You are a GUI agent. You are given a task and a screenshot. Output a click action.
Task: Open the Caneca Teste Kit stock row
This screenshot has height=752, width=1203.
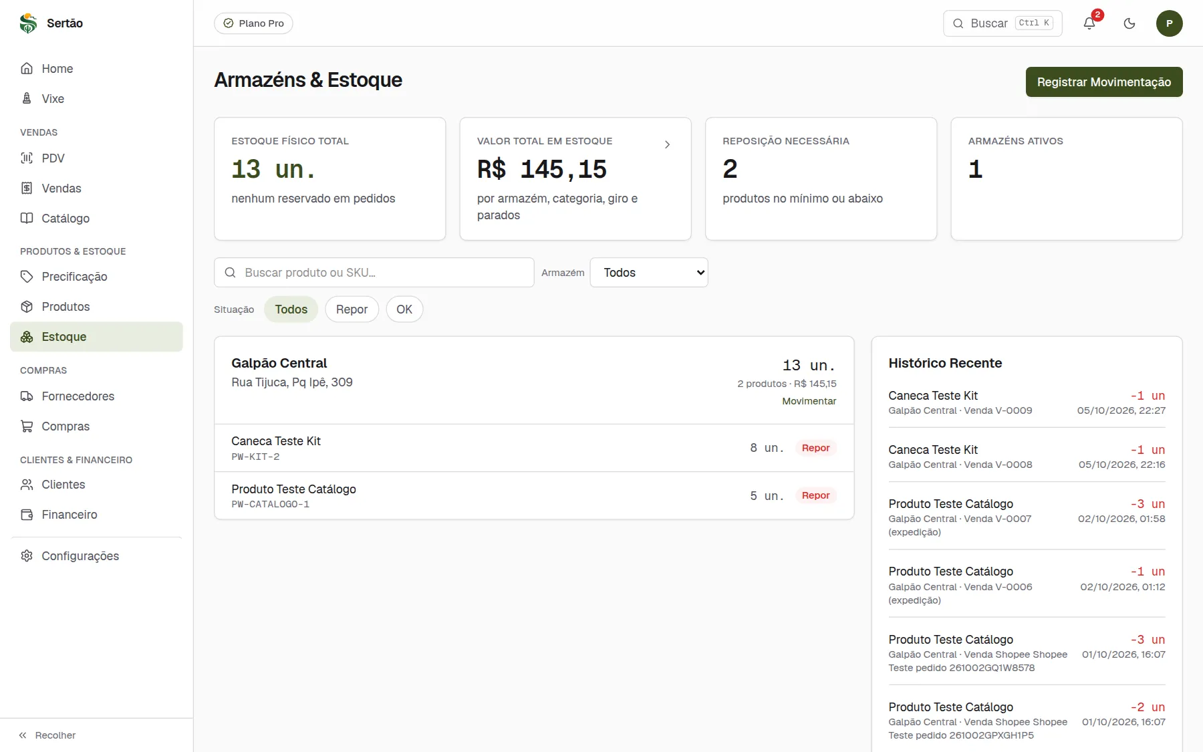(x=534, y=448)
